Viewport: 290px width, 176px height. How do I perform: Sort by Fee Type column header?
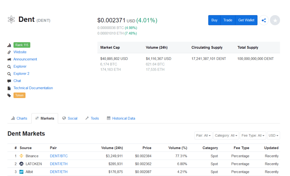point(241,148)
